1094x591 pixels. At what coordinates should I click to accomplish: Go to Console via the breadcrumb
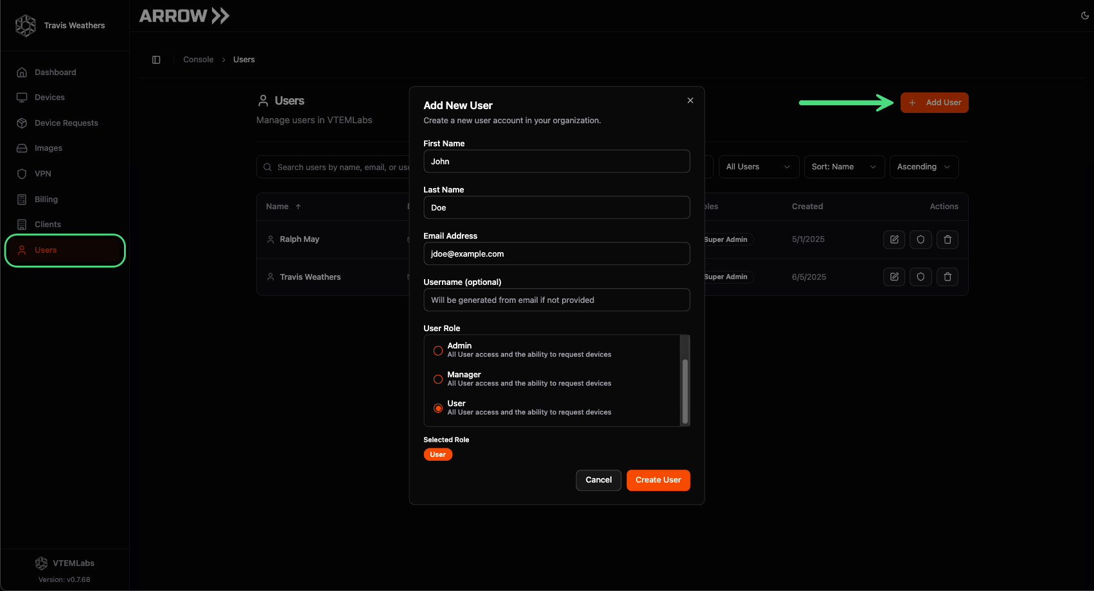tap(198, 59)
